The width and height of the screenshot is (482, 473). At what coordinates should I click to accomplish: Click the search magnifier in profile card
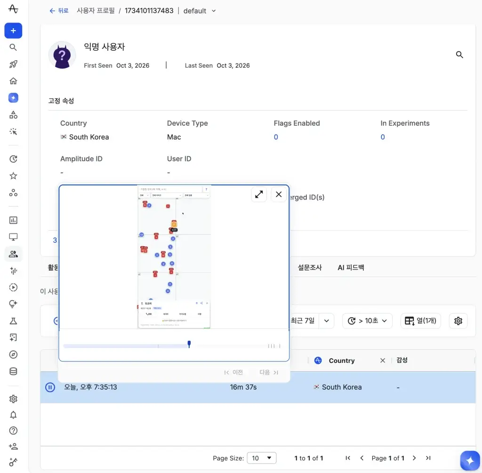[x=459, y=55]
